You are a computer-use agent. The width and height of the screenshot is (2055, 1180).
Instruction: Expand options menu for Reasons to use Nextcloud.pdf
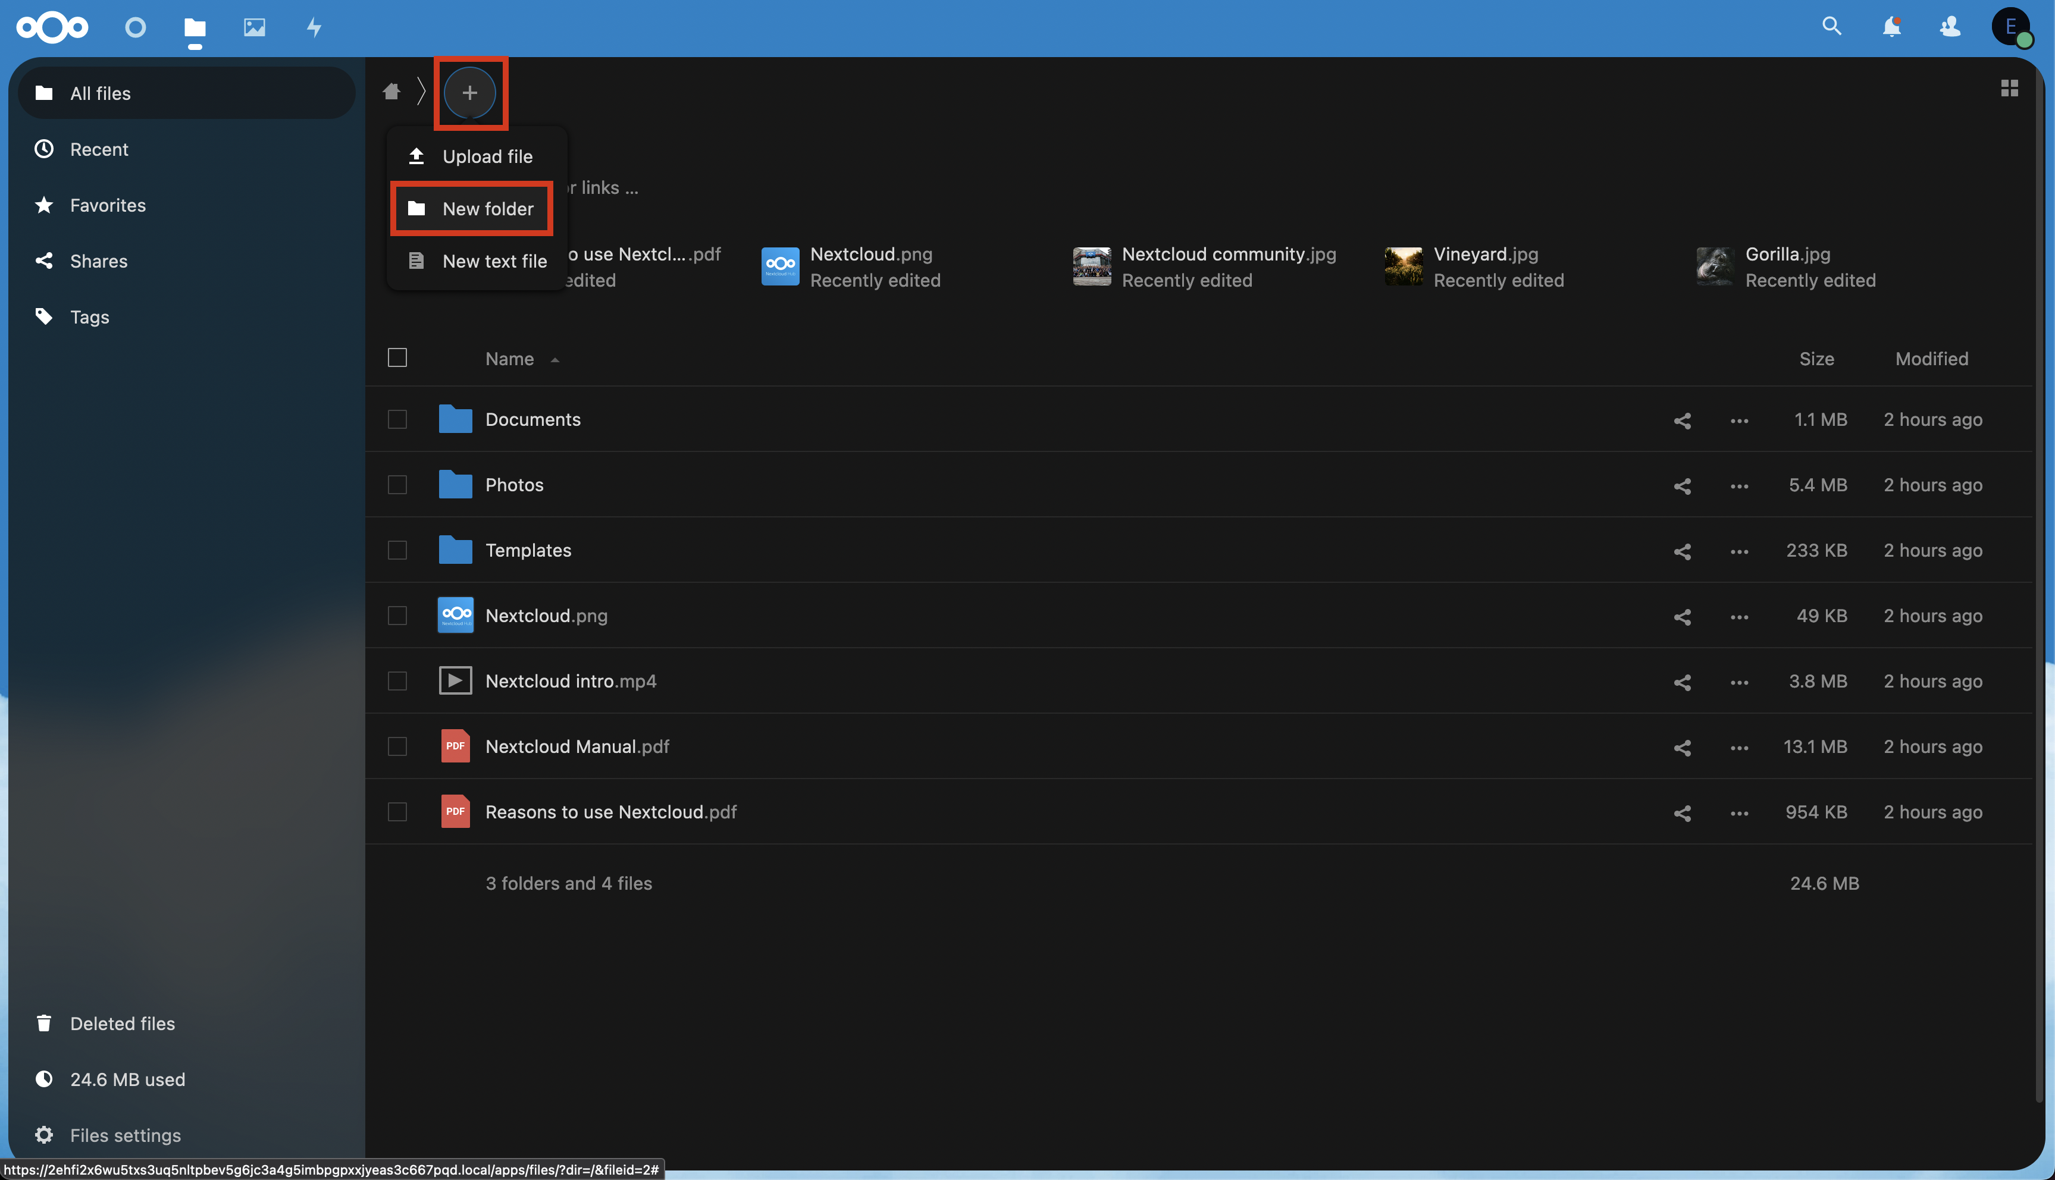[1739, 810]
